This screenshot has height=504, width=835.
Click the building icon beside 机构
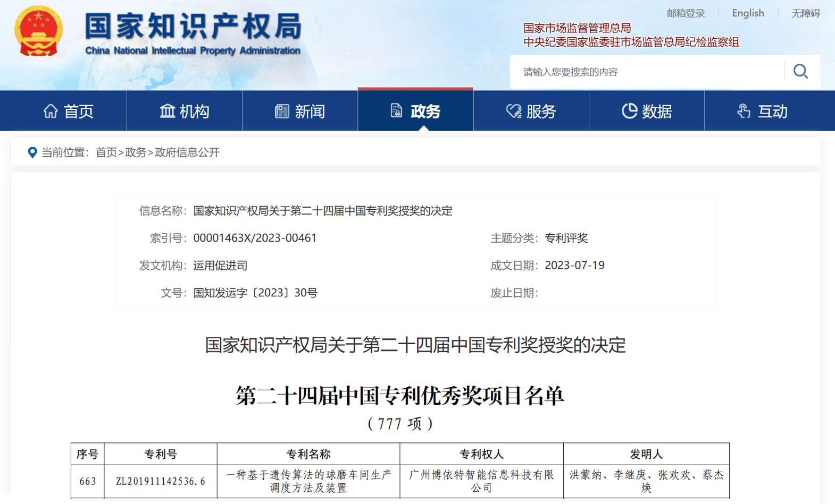pos(167,111)
